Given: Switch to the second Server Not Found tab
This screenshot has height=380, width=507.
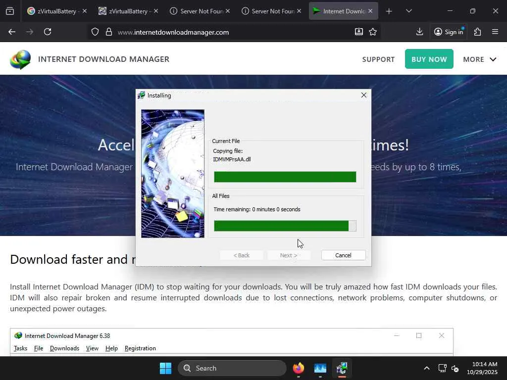Looking at the screenshot, I should (x=268, y=11).
